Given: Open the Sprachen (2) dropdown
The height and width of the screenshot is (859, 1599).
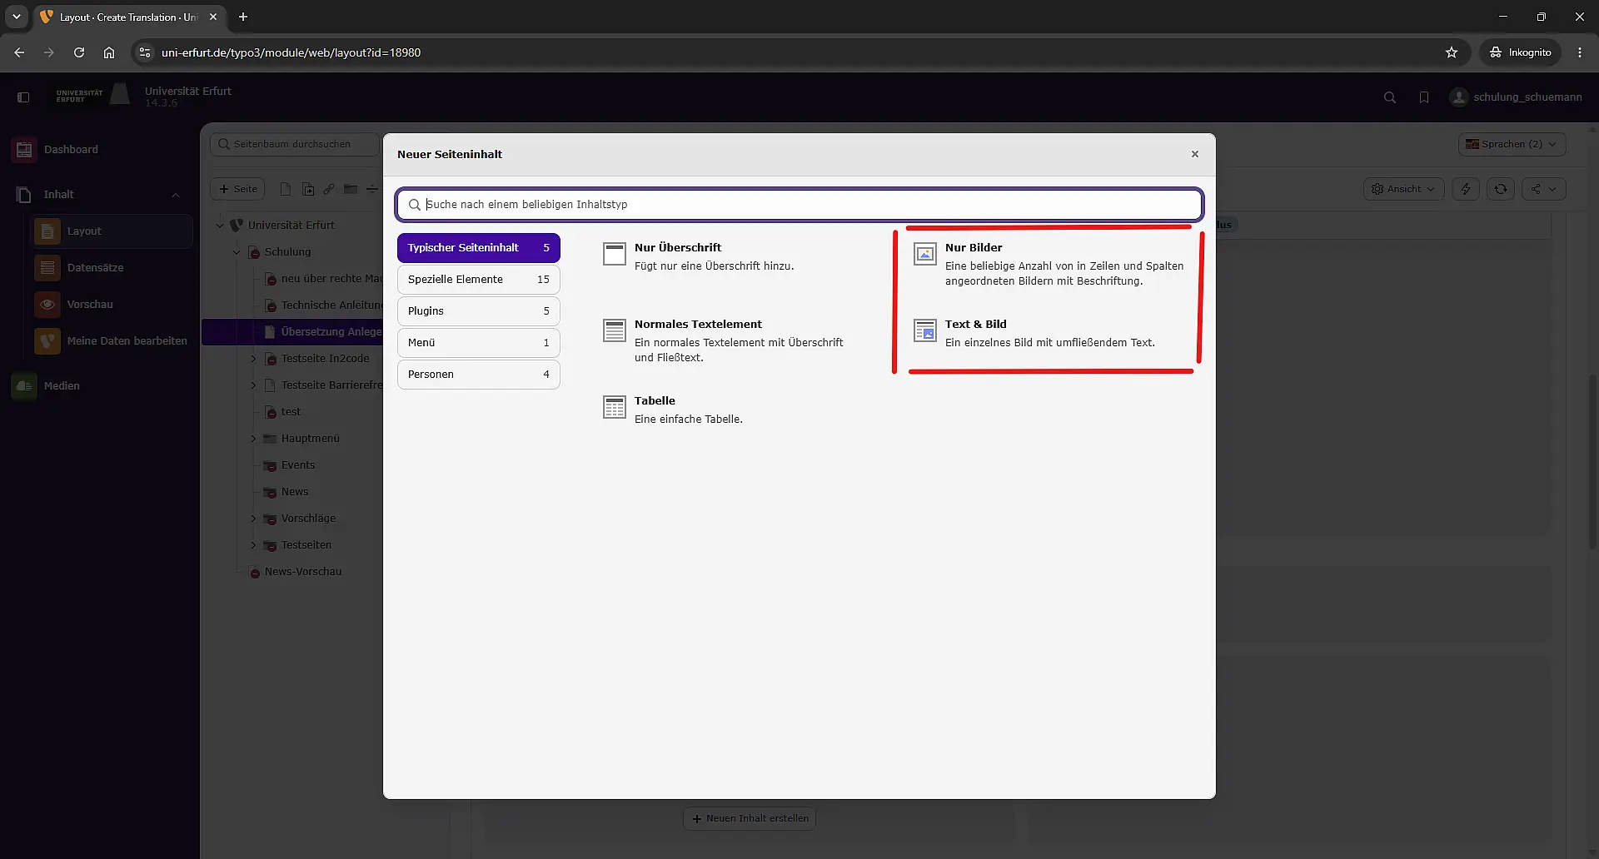Looking at the screenshot, I should click(x=1512, y=144).
